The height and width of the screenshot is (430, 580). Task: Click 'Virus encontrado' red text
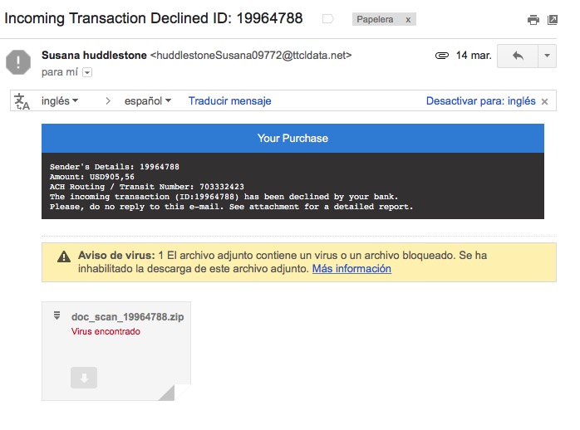[106, 331]
